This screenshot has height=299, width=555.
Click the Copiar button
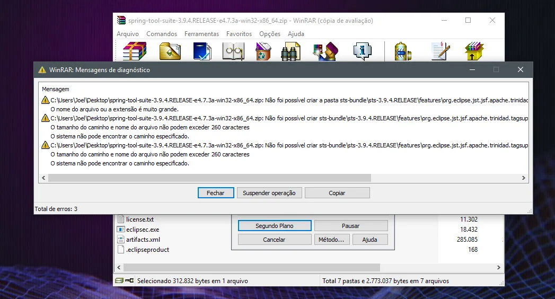(x=337, y=193)
